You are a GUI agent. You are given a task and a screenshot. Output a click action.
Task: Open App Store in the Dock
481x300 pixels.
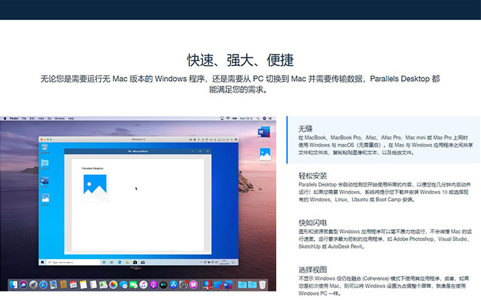[x=174, y=285]
